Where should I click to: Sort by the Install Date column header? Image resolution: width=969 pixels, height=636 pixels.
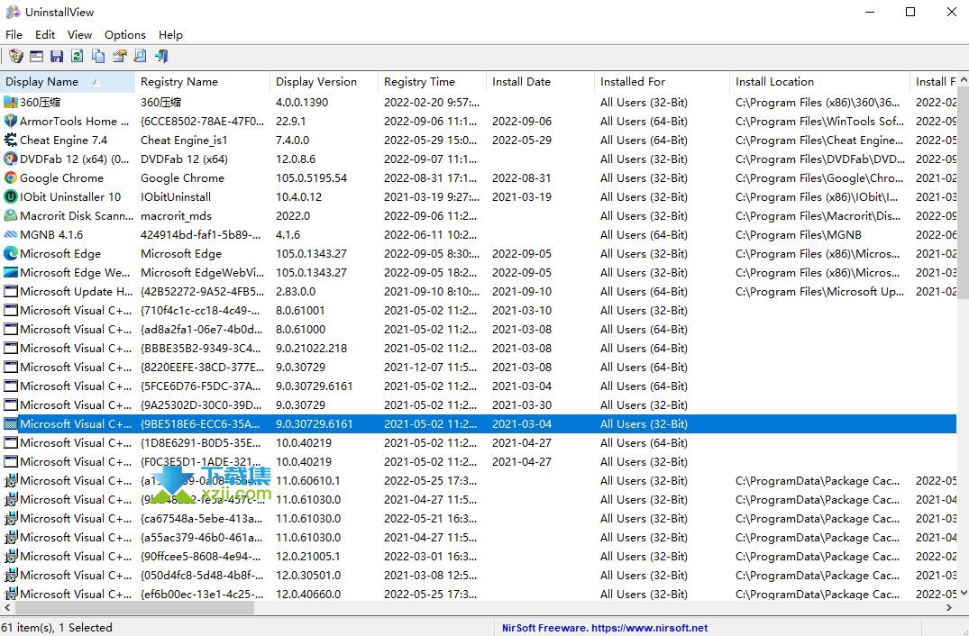[x=540, y=81]
